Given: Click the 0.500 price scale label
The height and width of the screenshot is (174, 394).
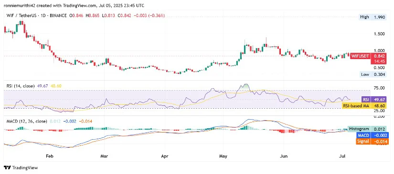Looking at the screenshot, I should pos(379,68).
